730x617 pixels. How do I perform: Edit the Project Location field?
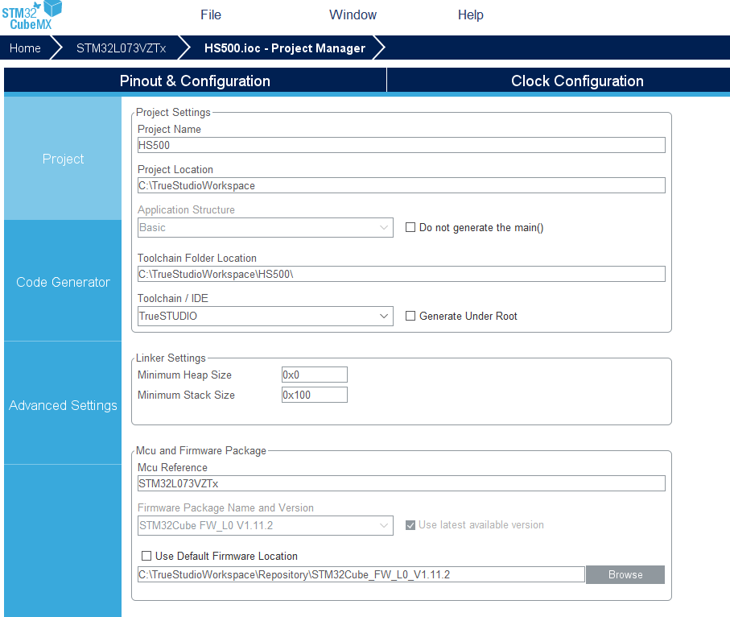[402, 185]
